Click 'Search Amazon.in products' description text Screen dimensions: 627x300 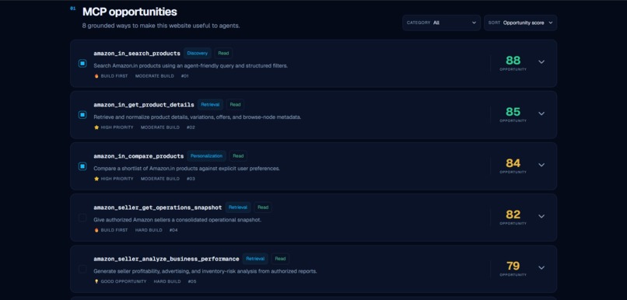(x=191, y=65)
